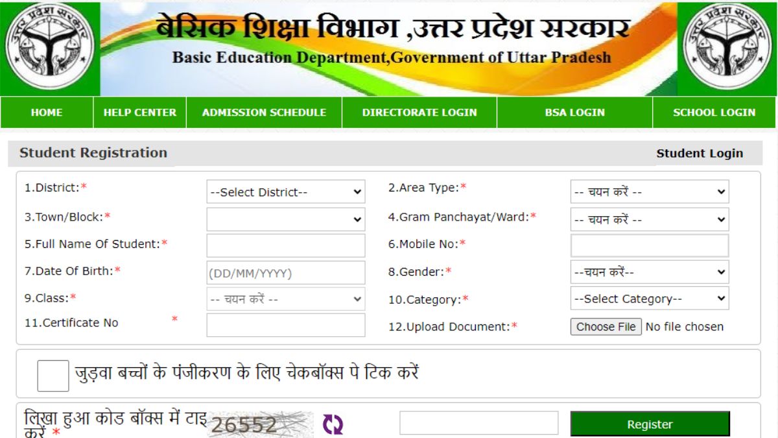Click the right Uttar Pradesh government emblem
Screen dimensions: 778x438
tap(729, 45)
